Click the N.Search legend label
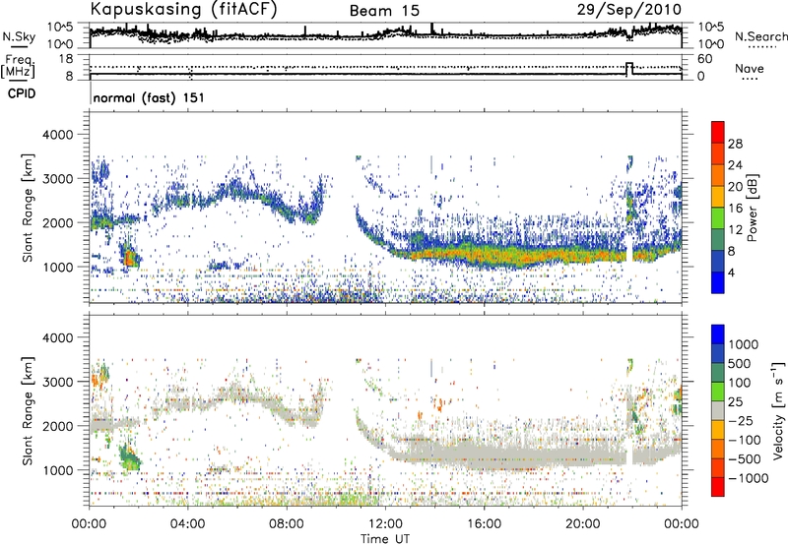This screenshot has width=788, height=545. tap(760, 36)
